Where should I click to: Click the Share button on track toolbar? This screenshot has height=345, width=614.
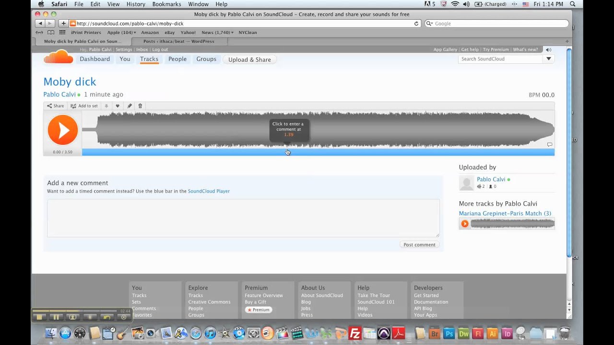55,106
